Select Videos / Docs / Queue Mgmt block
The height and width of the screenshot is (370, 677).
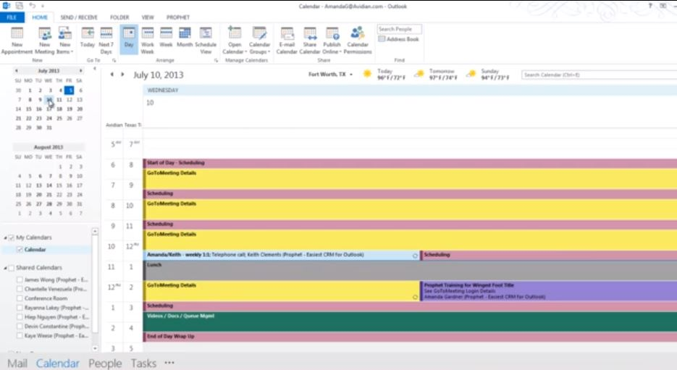(x=410, y=321)
